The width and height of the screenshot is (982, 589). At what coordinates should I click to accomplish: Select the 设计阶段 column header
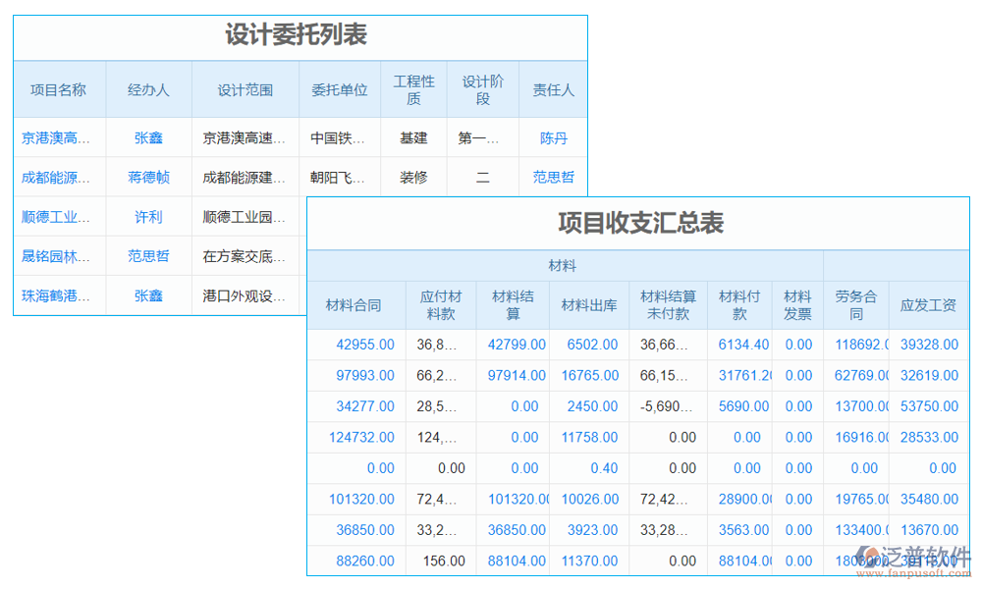482,89
